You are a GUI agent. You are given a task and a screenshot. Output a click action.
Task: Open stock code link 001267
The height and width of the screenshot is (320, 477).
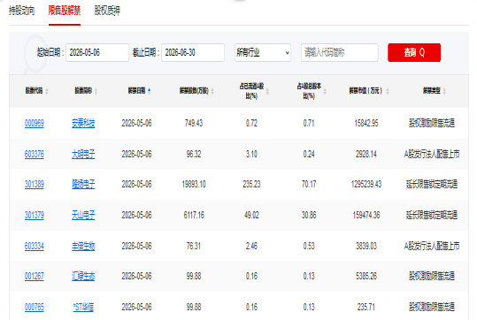pyautogui.click(x=35, y=276)
